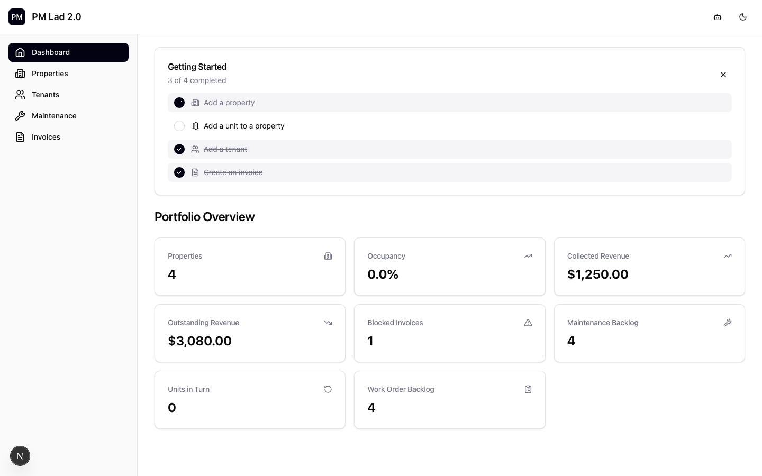Click trend-down icon on Outstanding Revenue card
Screen dimensions: 762x476
pos(328,323)
